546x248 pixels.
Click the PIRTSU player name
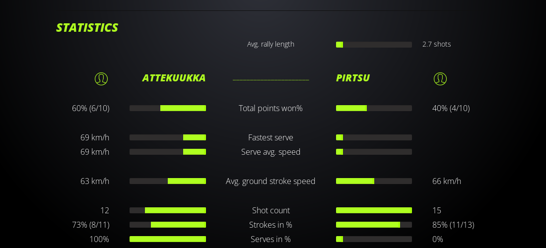pyautogui.click(x=353, y=78)
